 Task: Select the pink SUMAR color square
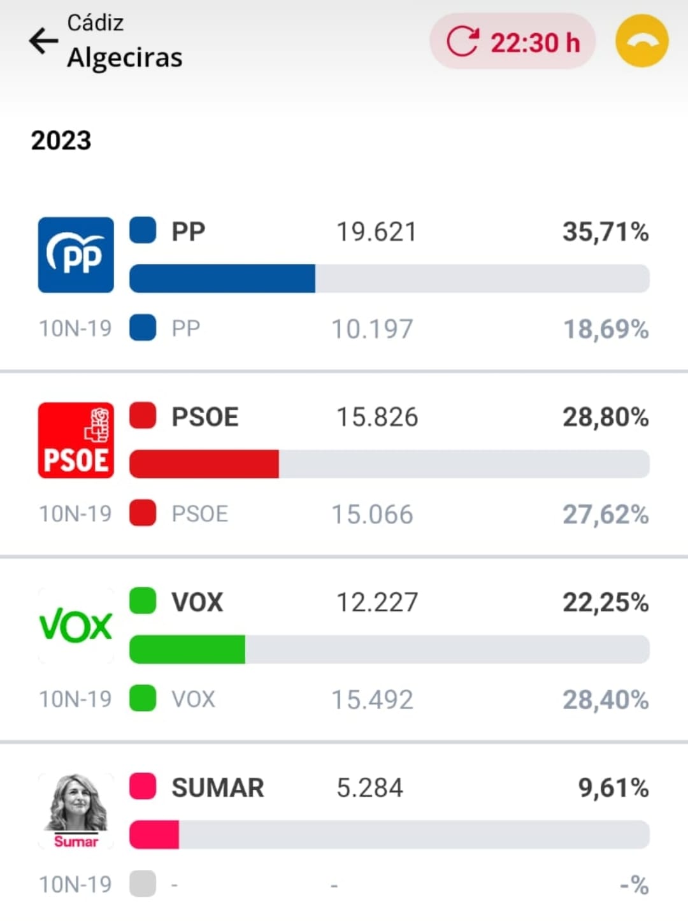(143, 787)
